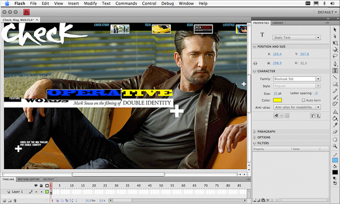Collapse the Filters section

pyautogui.click(x=255, y=143)
